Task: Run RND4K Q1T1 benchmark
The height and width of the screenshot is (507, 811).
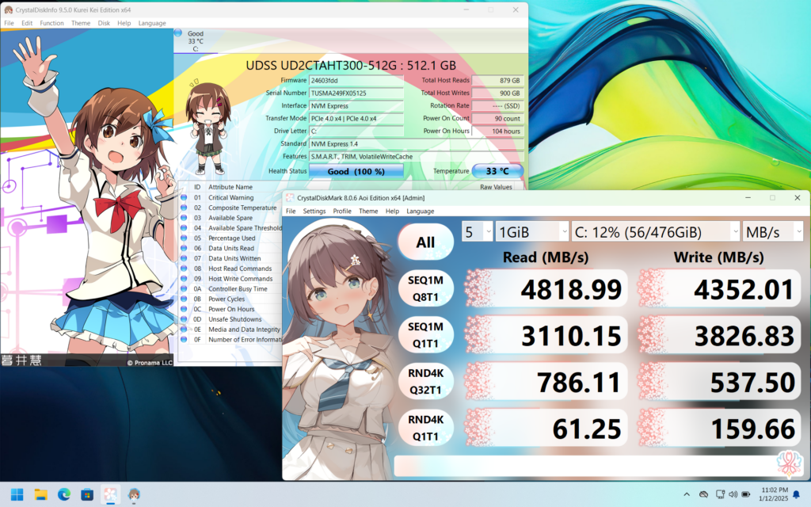Action: tap(425, 429)
